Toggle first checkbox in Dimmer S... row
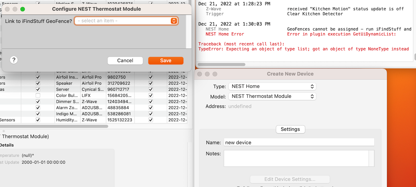Screen dimensions: 416x187 pyautogui.click(x=38, y=102)
